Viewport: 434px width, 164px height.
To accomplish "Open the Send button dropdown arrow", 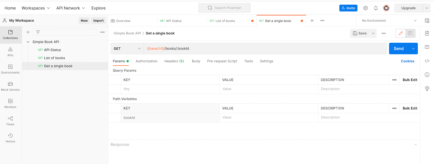I will coord(413,49).
